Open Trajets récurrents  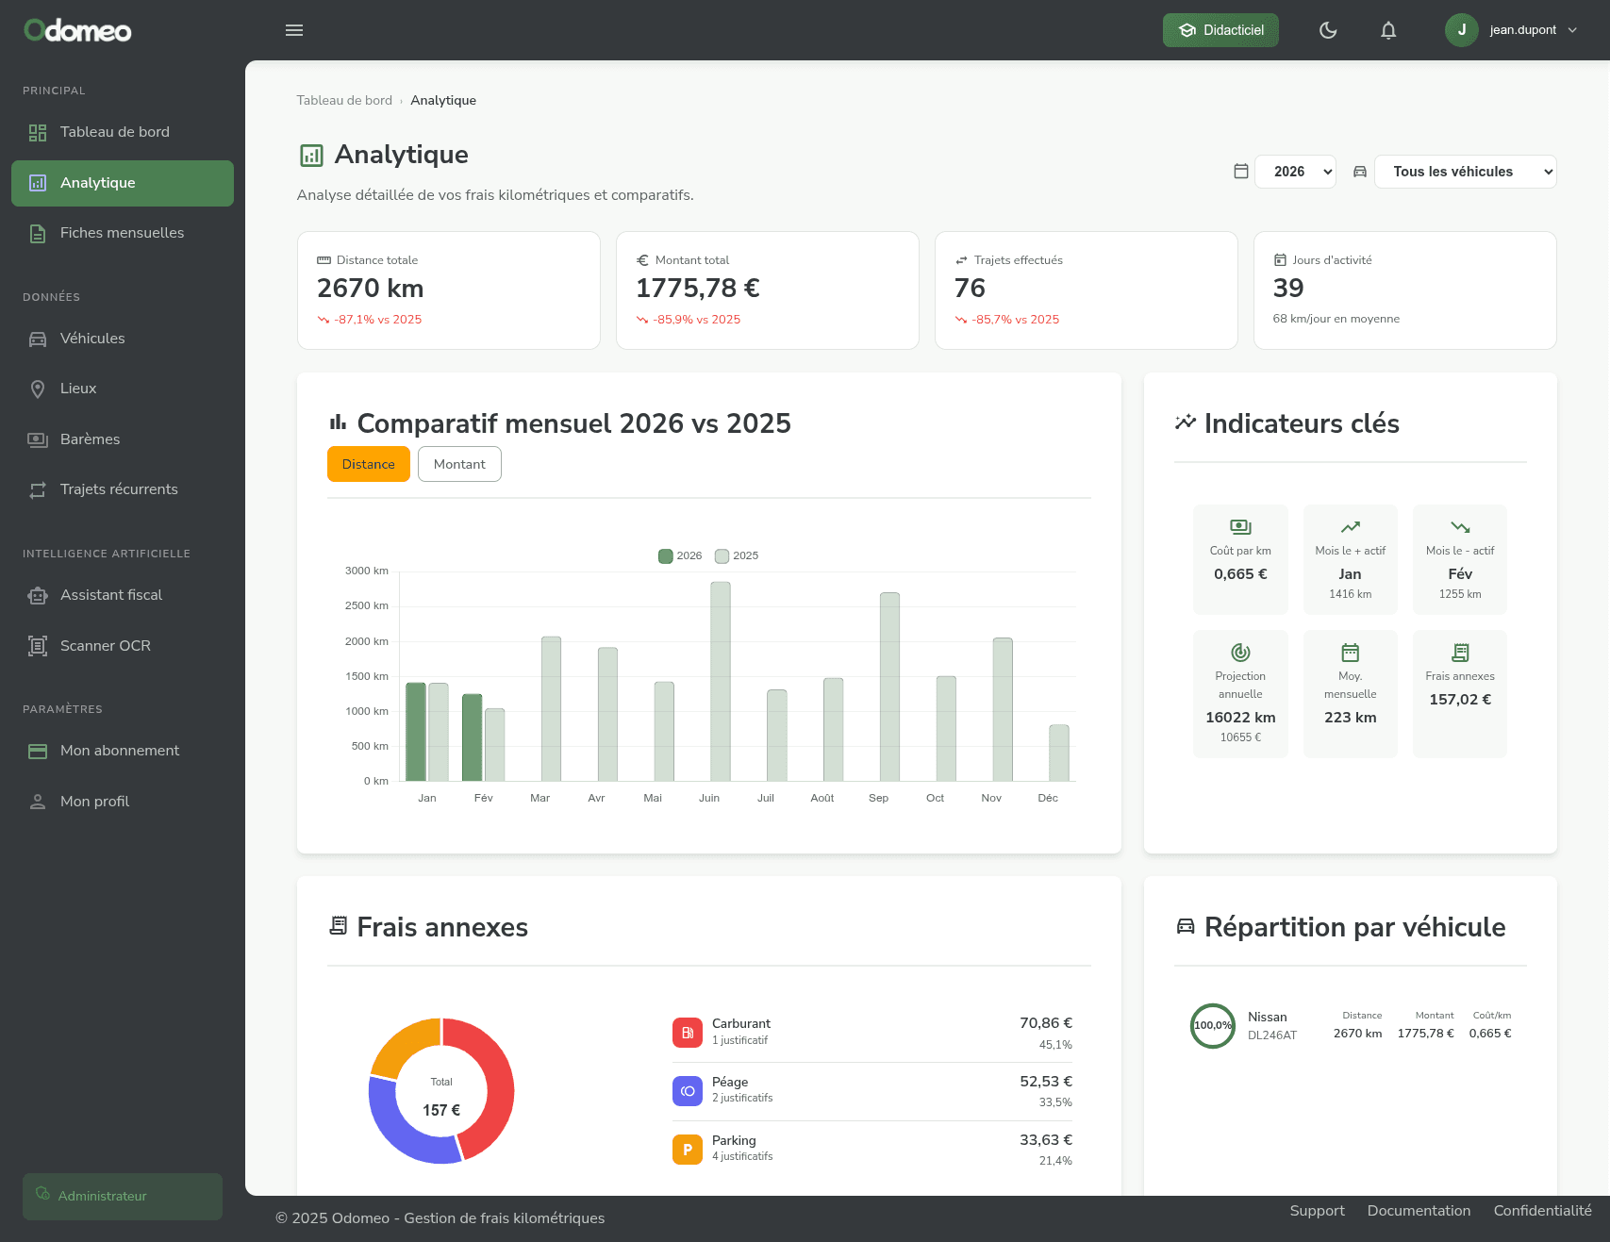tap(118, 489)
